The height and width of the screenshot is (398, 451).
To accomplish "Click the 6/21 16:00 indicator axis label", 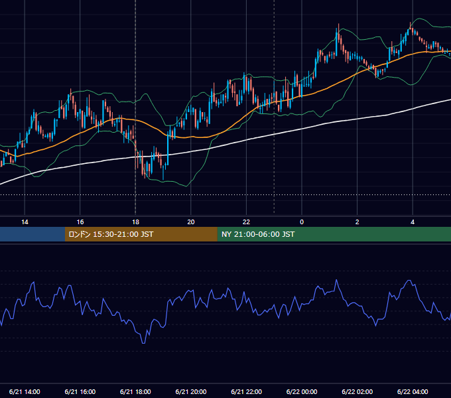I will (80, 391).
